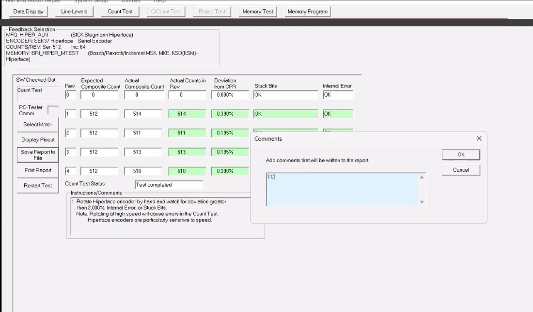Screen dimensions: 533x312
Task: Click the Rev field showing 1
Action: point(70,114)
